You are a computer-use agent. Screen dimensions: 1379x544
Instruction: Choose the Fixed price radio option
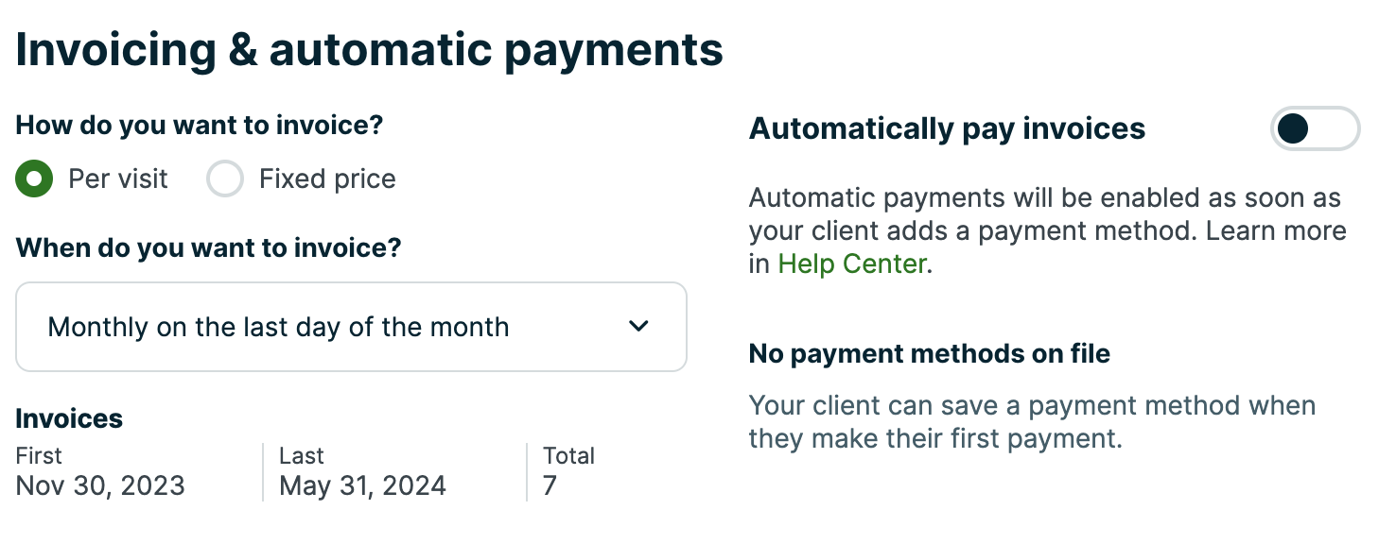[x=225, y=178]
